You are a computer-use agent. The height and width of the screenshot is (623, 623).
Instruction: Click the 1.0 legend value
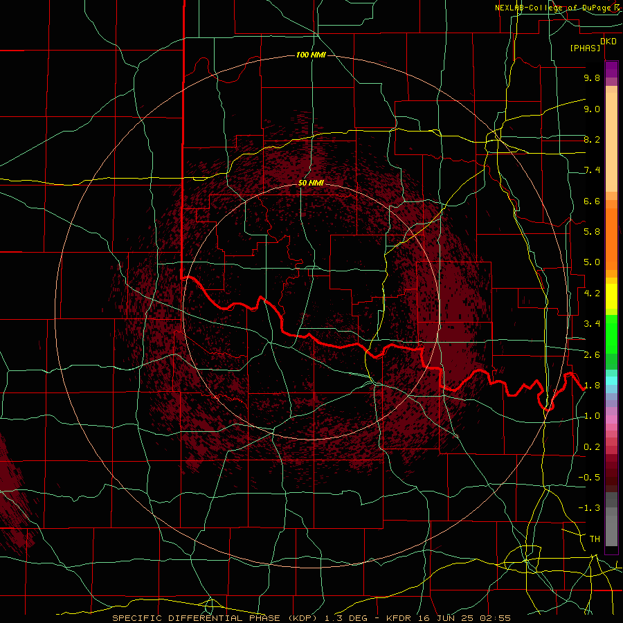click(592, 416)
